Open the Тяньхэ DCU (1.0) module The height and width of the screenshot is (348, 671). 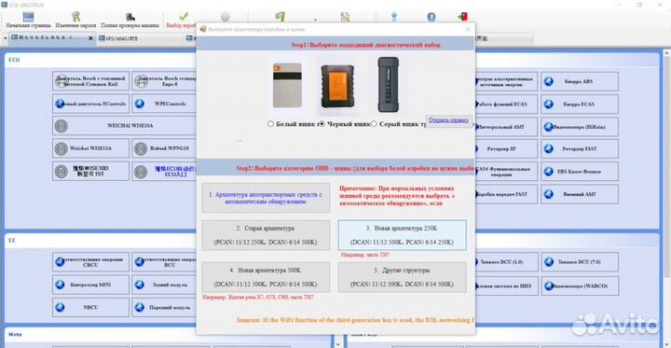(506, 262)
